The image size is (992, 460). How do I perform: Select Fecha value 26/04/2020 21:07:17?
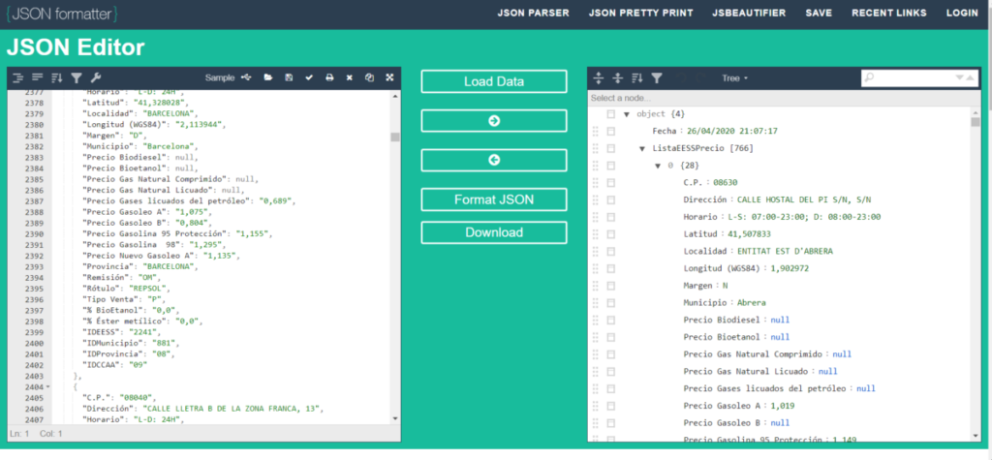(x=731, y=131)
